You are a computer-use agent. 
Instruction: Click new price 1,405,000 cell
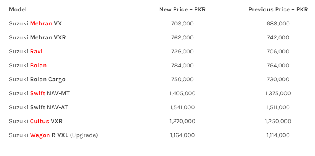point(182,94)
